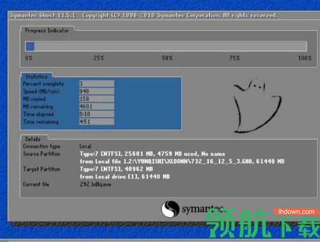Viewport: 320px width, 242px height.
Task: Select the Time remaining value 4:51
Action: [x=97, y=122]
